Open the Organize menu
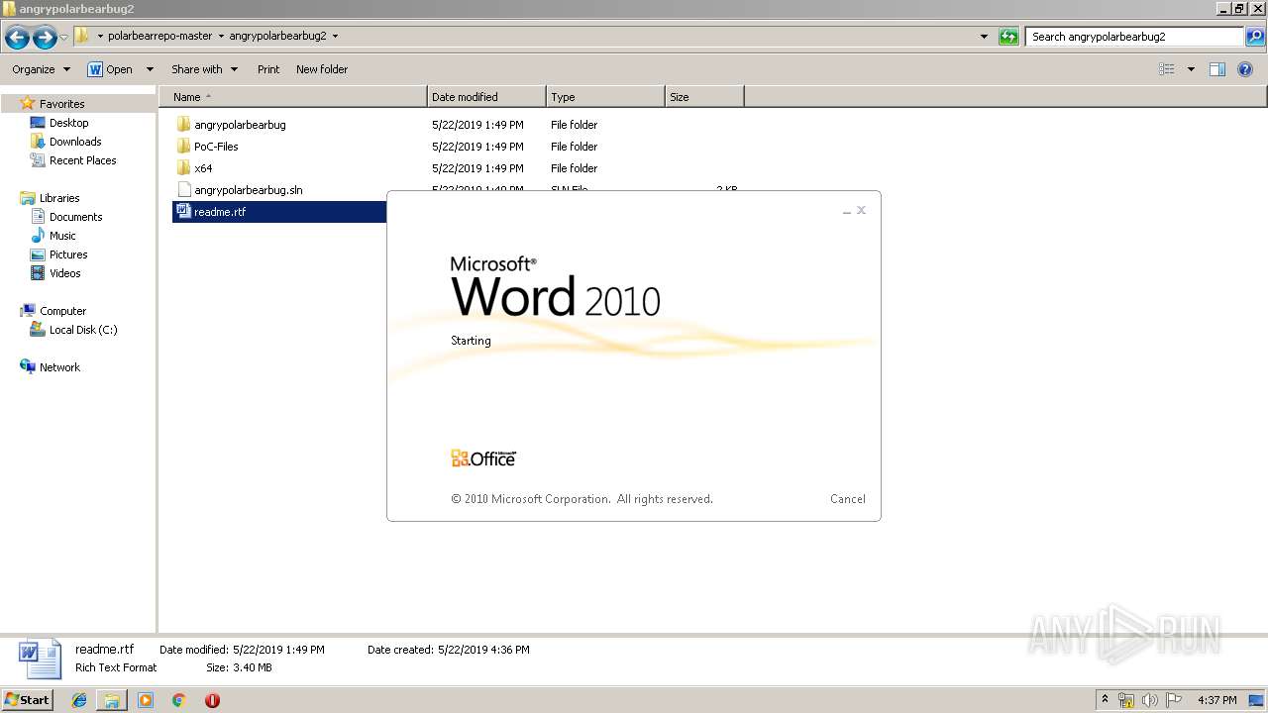Image resolution: width=1268 pixels, height=713 pixels. (x=41, y=69)
